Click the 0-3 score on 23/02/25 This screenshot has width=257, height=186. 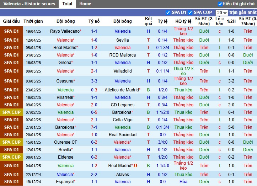click(x=94, y=90)
